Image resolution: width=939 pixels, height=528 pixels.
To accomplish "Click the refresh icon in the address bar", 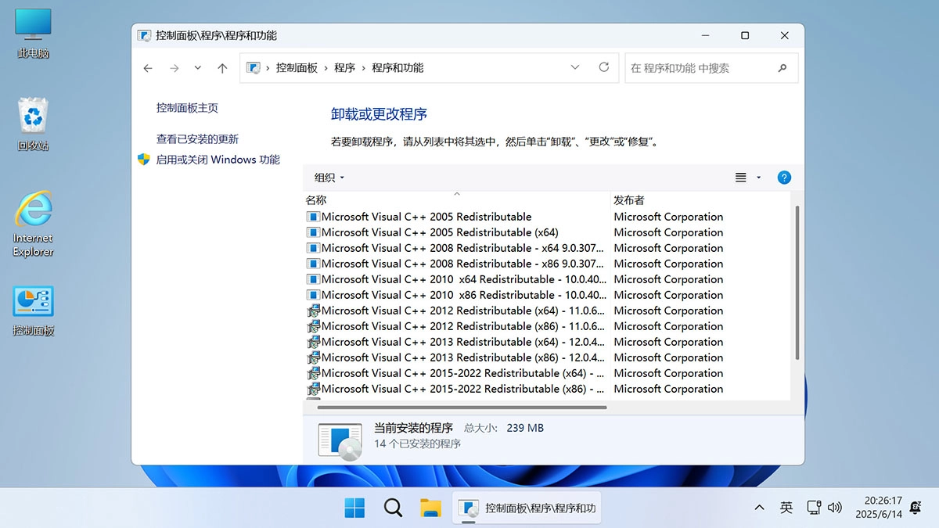I will click(x=603, y=68).
